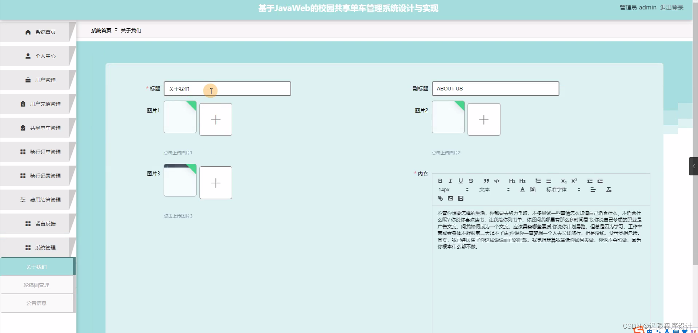Apply H1 heading in the content editor
The width and height of the screenshot is (698, 333).
click(x=512, y=180)
